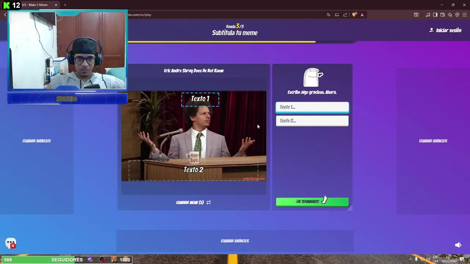470x264 pixels.
Task: Open the browser hamburger menu
Action: [x=464, y=15]
